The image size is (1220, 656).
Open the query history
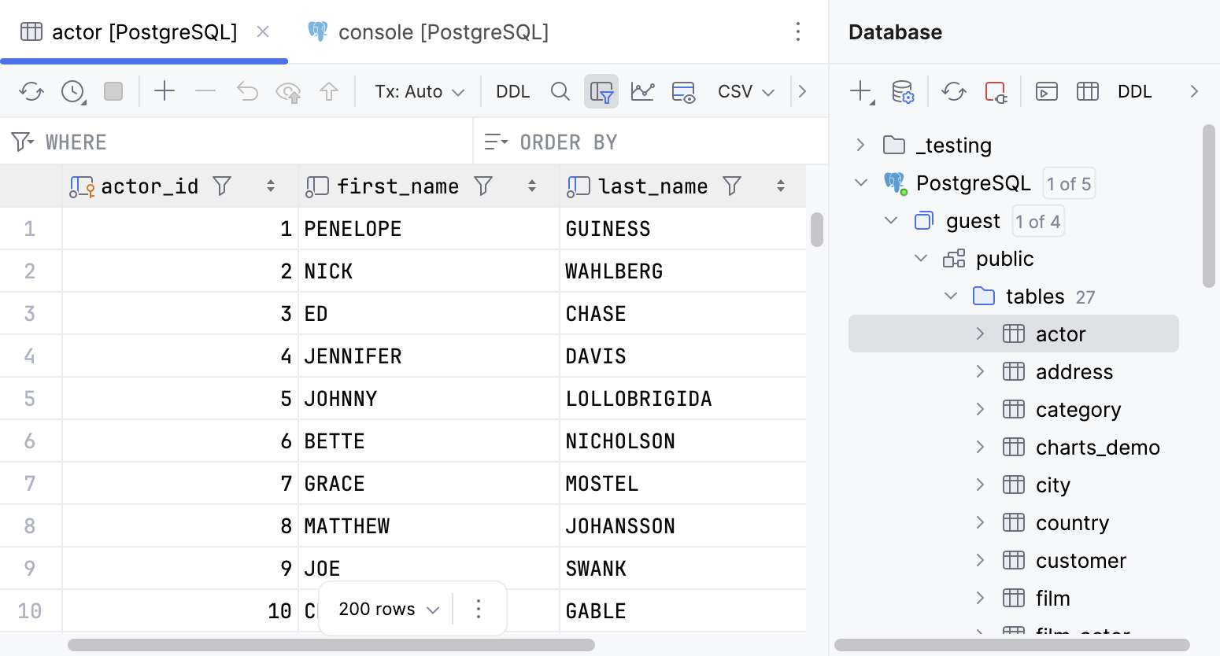coord(72,91)
